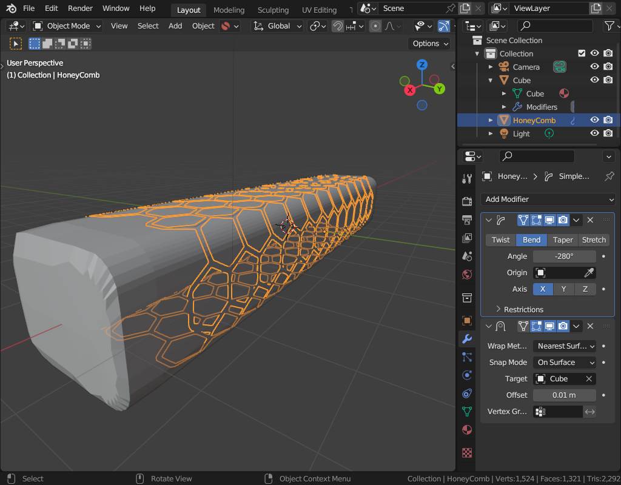This screenshot has width=621, height=485.
Task: Clear the Cube target object
Action: [x=589, y=379]
